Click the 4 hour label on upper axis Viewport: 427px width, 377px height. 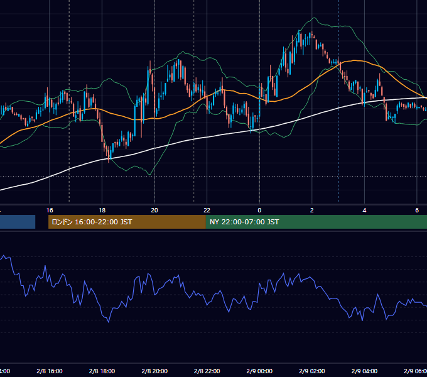tap(364, 210)
